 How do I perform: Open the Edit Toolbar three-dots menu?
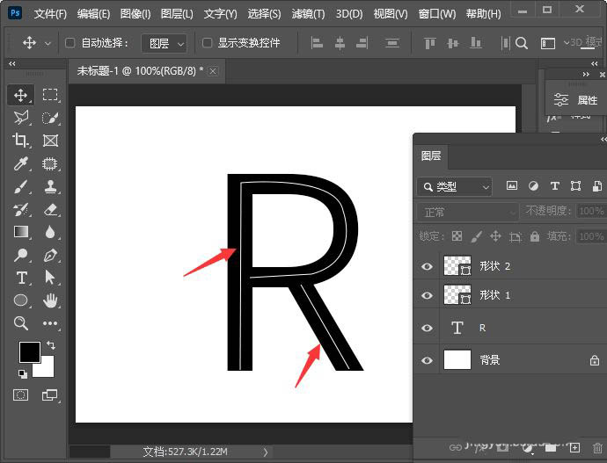pos(50,323)
